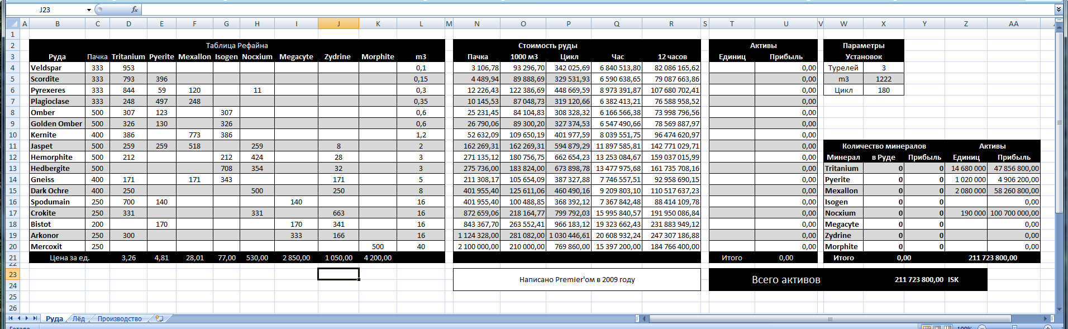Image resolution: width=1068 pixels, height=329 pixels.
Task: Select the Mercoxit cell
Action: pos(57,246)
